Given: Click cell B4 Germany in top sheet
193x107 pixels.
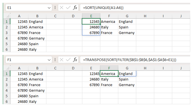Looking at the screenshot, I should pos(37,38).
